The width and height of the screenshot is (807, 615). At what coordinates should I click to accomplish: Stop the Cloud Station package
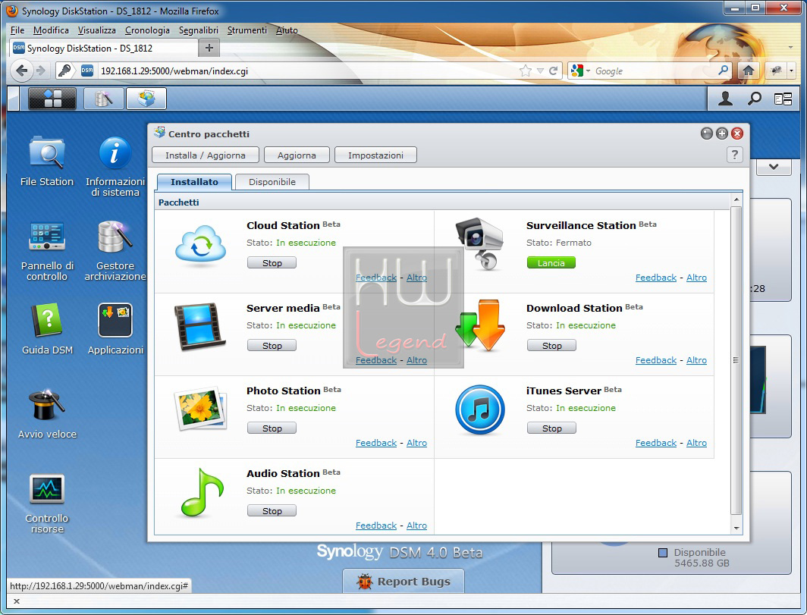[x=272, y=263]
